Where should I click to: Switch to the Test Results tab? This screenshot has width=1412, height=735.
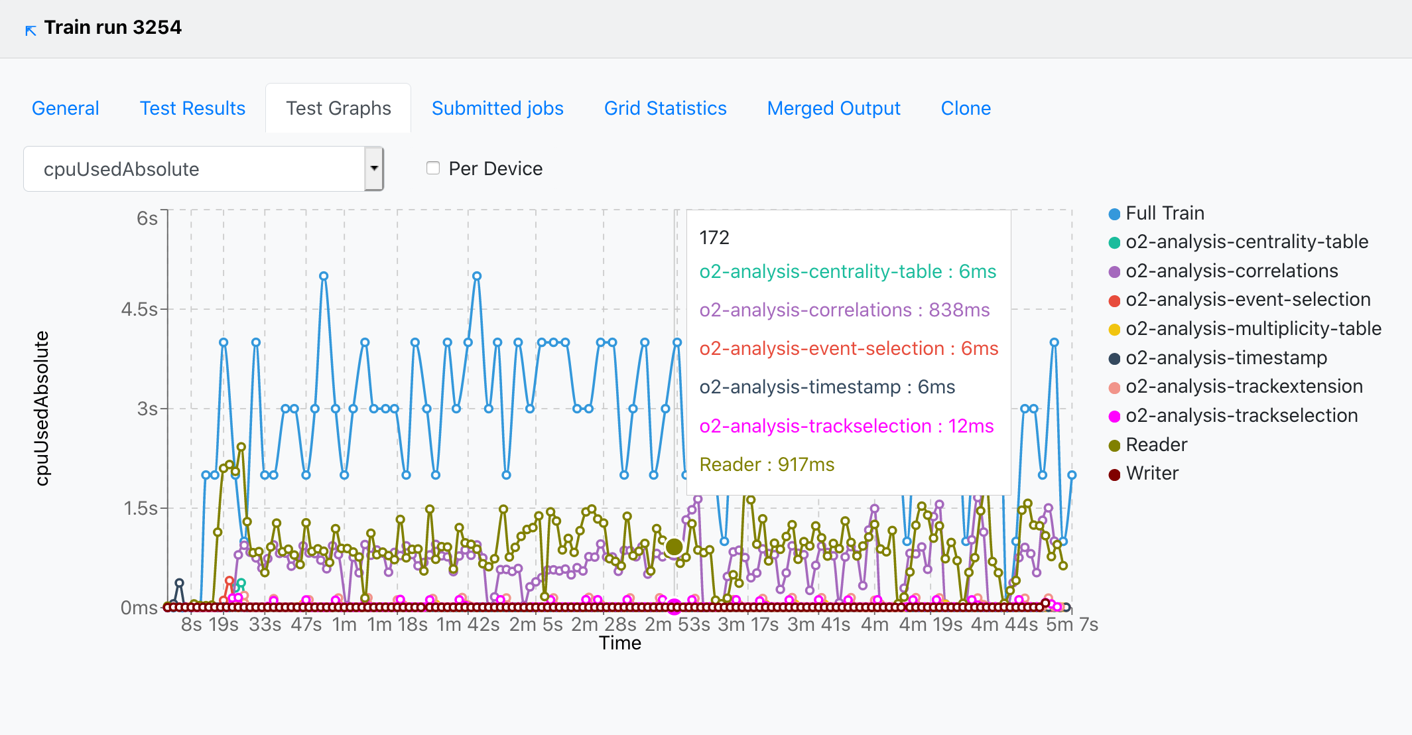[x=192, y=108]
